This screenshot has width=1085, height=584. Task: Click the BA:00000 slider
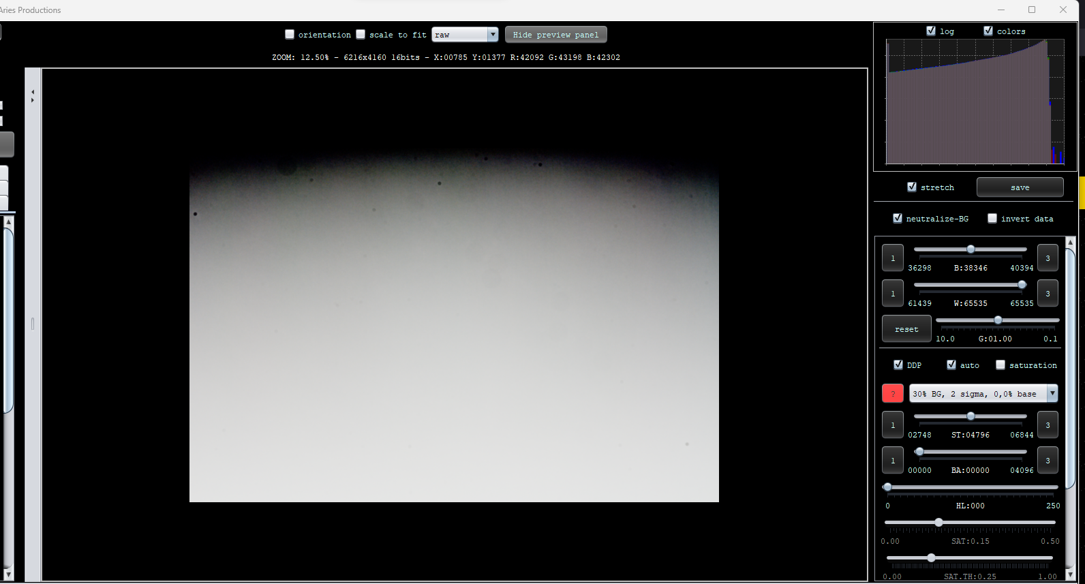(971, 452)
